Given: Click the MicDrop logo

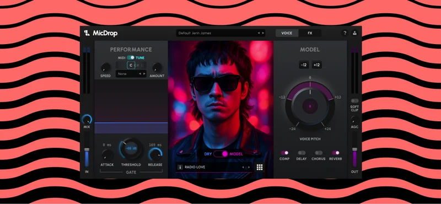Looking at the screenshot, I should [x=101, y=33].
